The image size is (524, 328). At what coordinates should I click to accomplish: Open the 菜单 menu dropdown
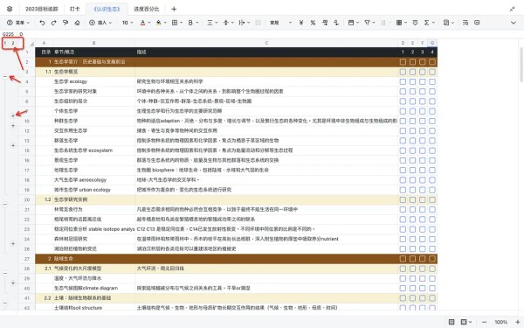[x=18, y=23]
